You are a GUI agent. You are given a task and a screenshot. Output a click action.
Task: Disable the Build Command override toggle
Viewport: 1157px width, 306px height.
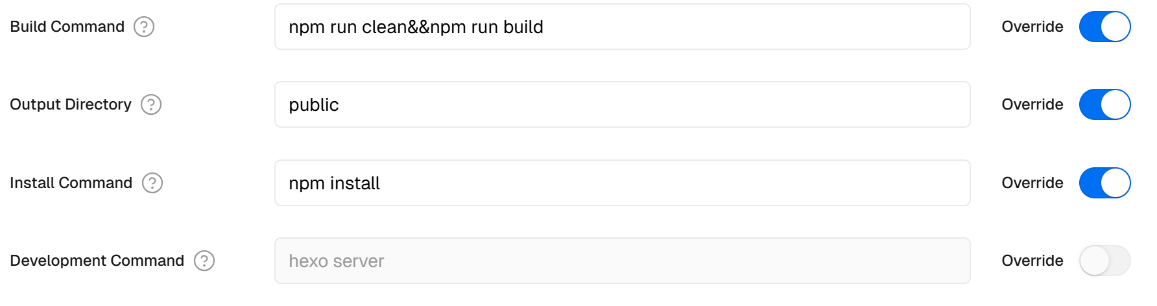(1104, 27)
